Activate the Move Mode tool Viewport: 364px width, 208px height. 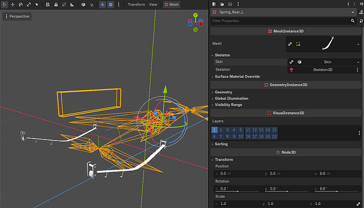pyautogui.click(x=13, y=4)
